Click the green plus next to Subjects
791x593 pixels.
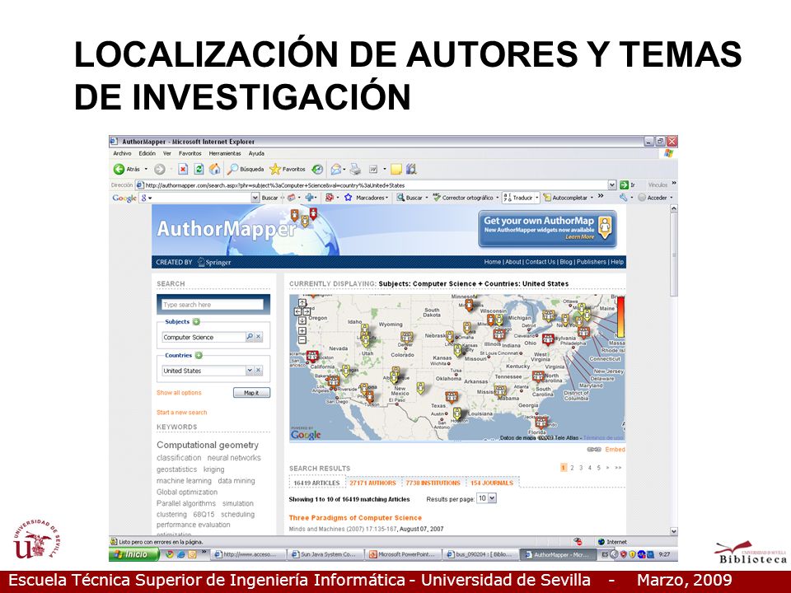(196, 322)
